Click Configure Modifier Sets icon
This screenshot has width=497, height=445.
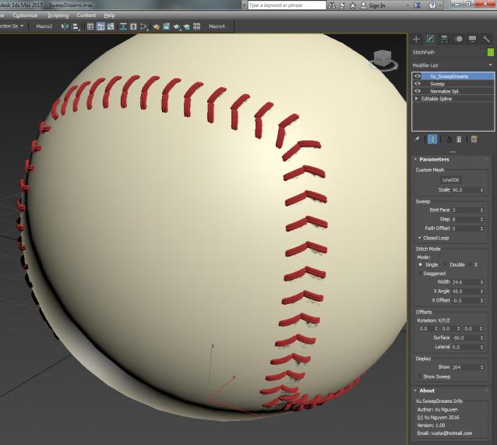[474, 139]
